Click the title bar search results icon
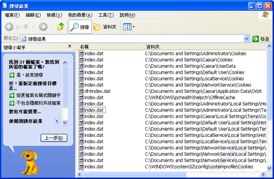 5,6
